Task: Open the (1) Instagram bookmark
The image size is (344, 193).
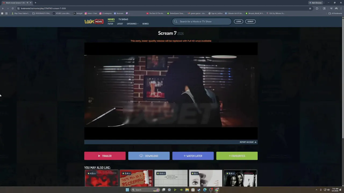Action: point(106,13)
